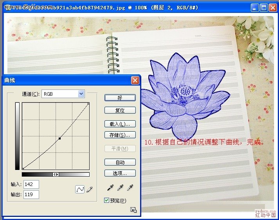Click the 复位 reset button
The width and height of the screenshot is (279, 220).
tap(120, 110)
